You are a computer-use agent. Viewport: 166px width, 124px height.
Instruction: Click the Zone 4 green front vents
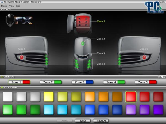click(x=83, y=64)
